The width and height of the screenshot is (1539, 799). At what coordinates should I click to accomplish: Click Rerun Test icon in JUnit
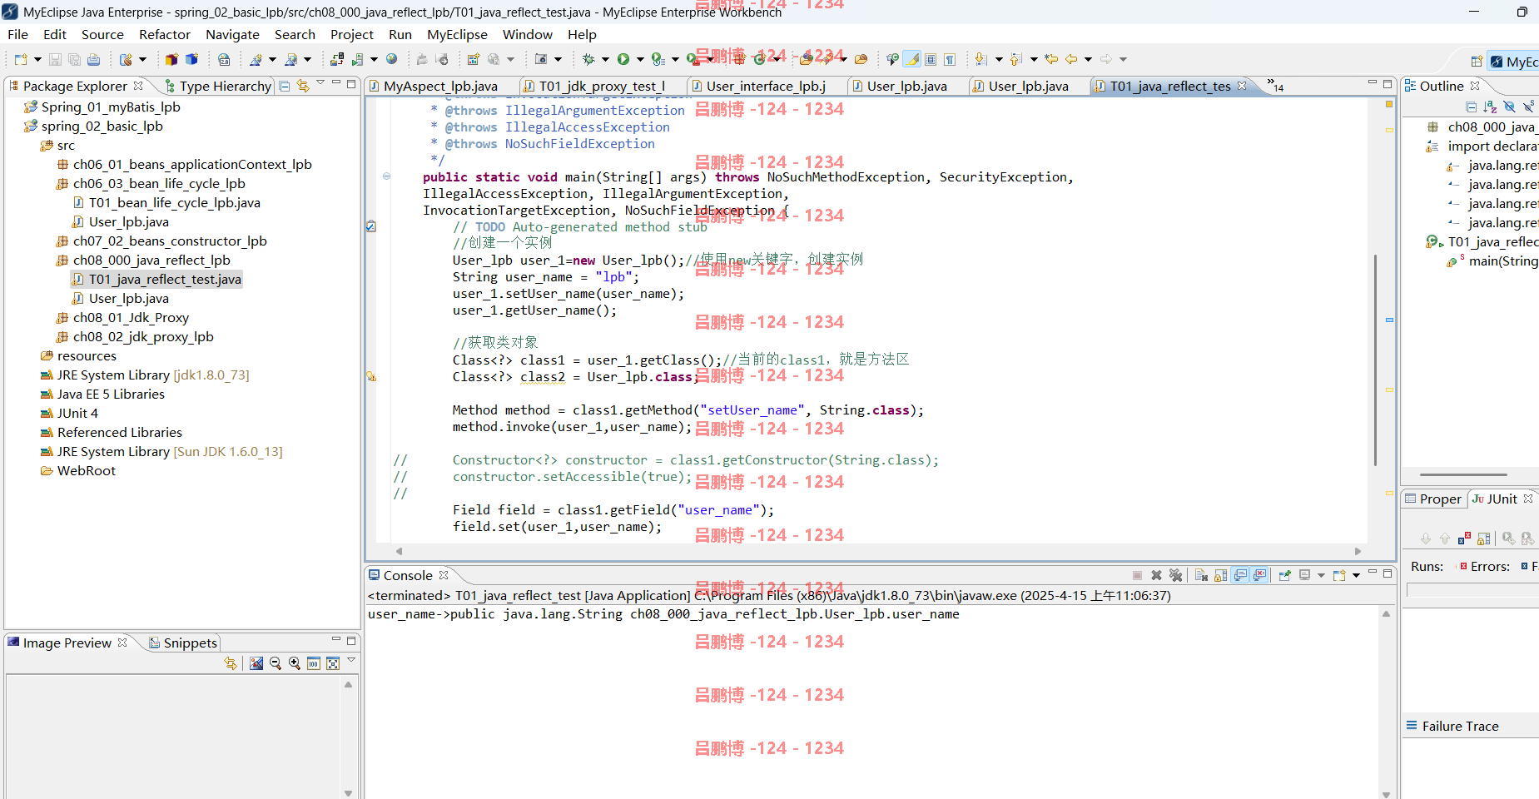[1508, 538]
